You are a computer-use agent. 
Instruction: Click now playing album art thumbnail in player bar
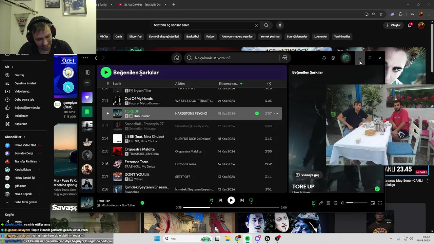tap(87, 203)
